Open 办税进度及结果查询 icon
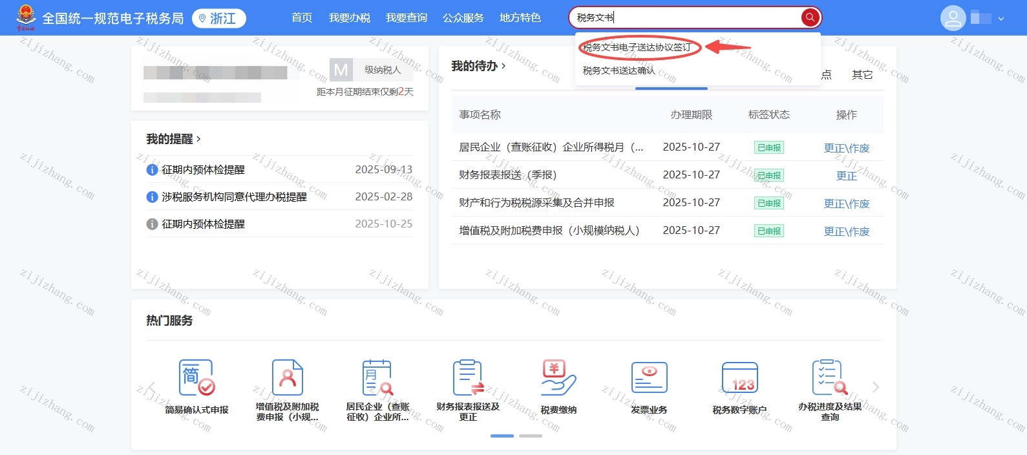 coord(830,378)
